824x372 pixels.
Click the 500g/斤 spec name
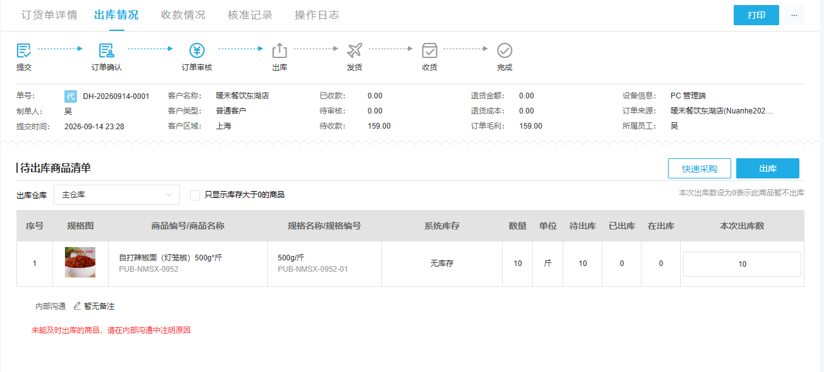[x=291, y=258]
